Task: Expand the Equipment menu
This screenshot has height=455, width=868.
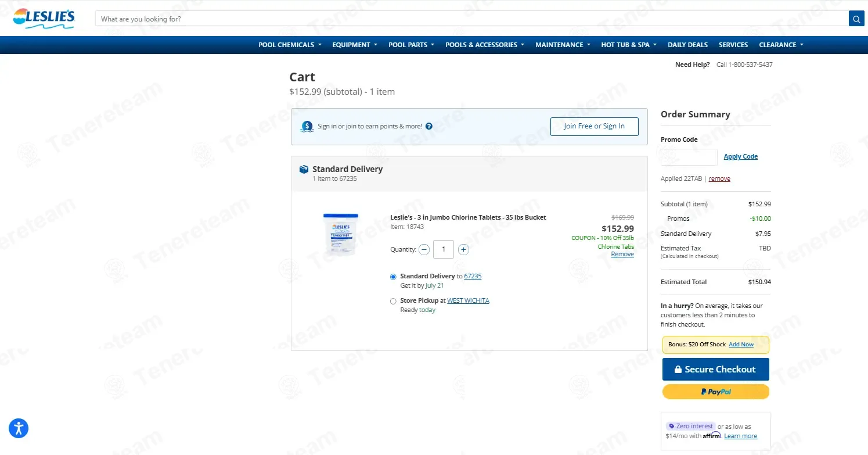Action: pyautogui.click(x=355, y=45)
